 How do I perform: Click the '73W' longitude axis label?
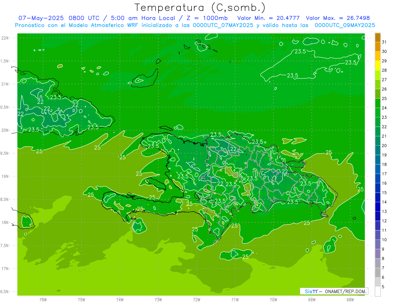click(158, 300)
